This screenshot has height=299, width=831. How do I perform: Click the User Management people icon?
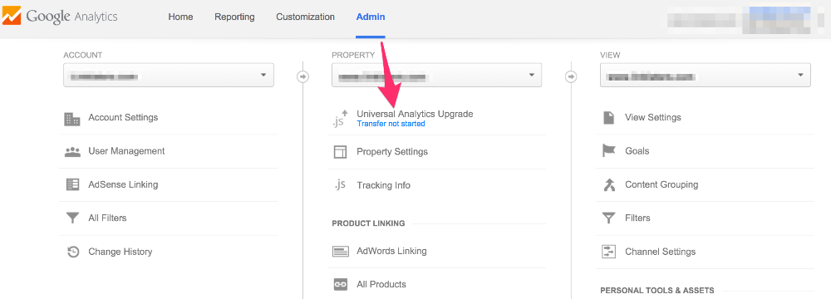(72, 152)
